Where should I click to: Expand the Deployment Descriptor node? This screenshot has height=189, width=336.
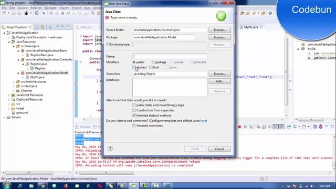9,37
